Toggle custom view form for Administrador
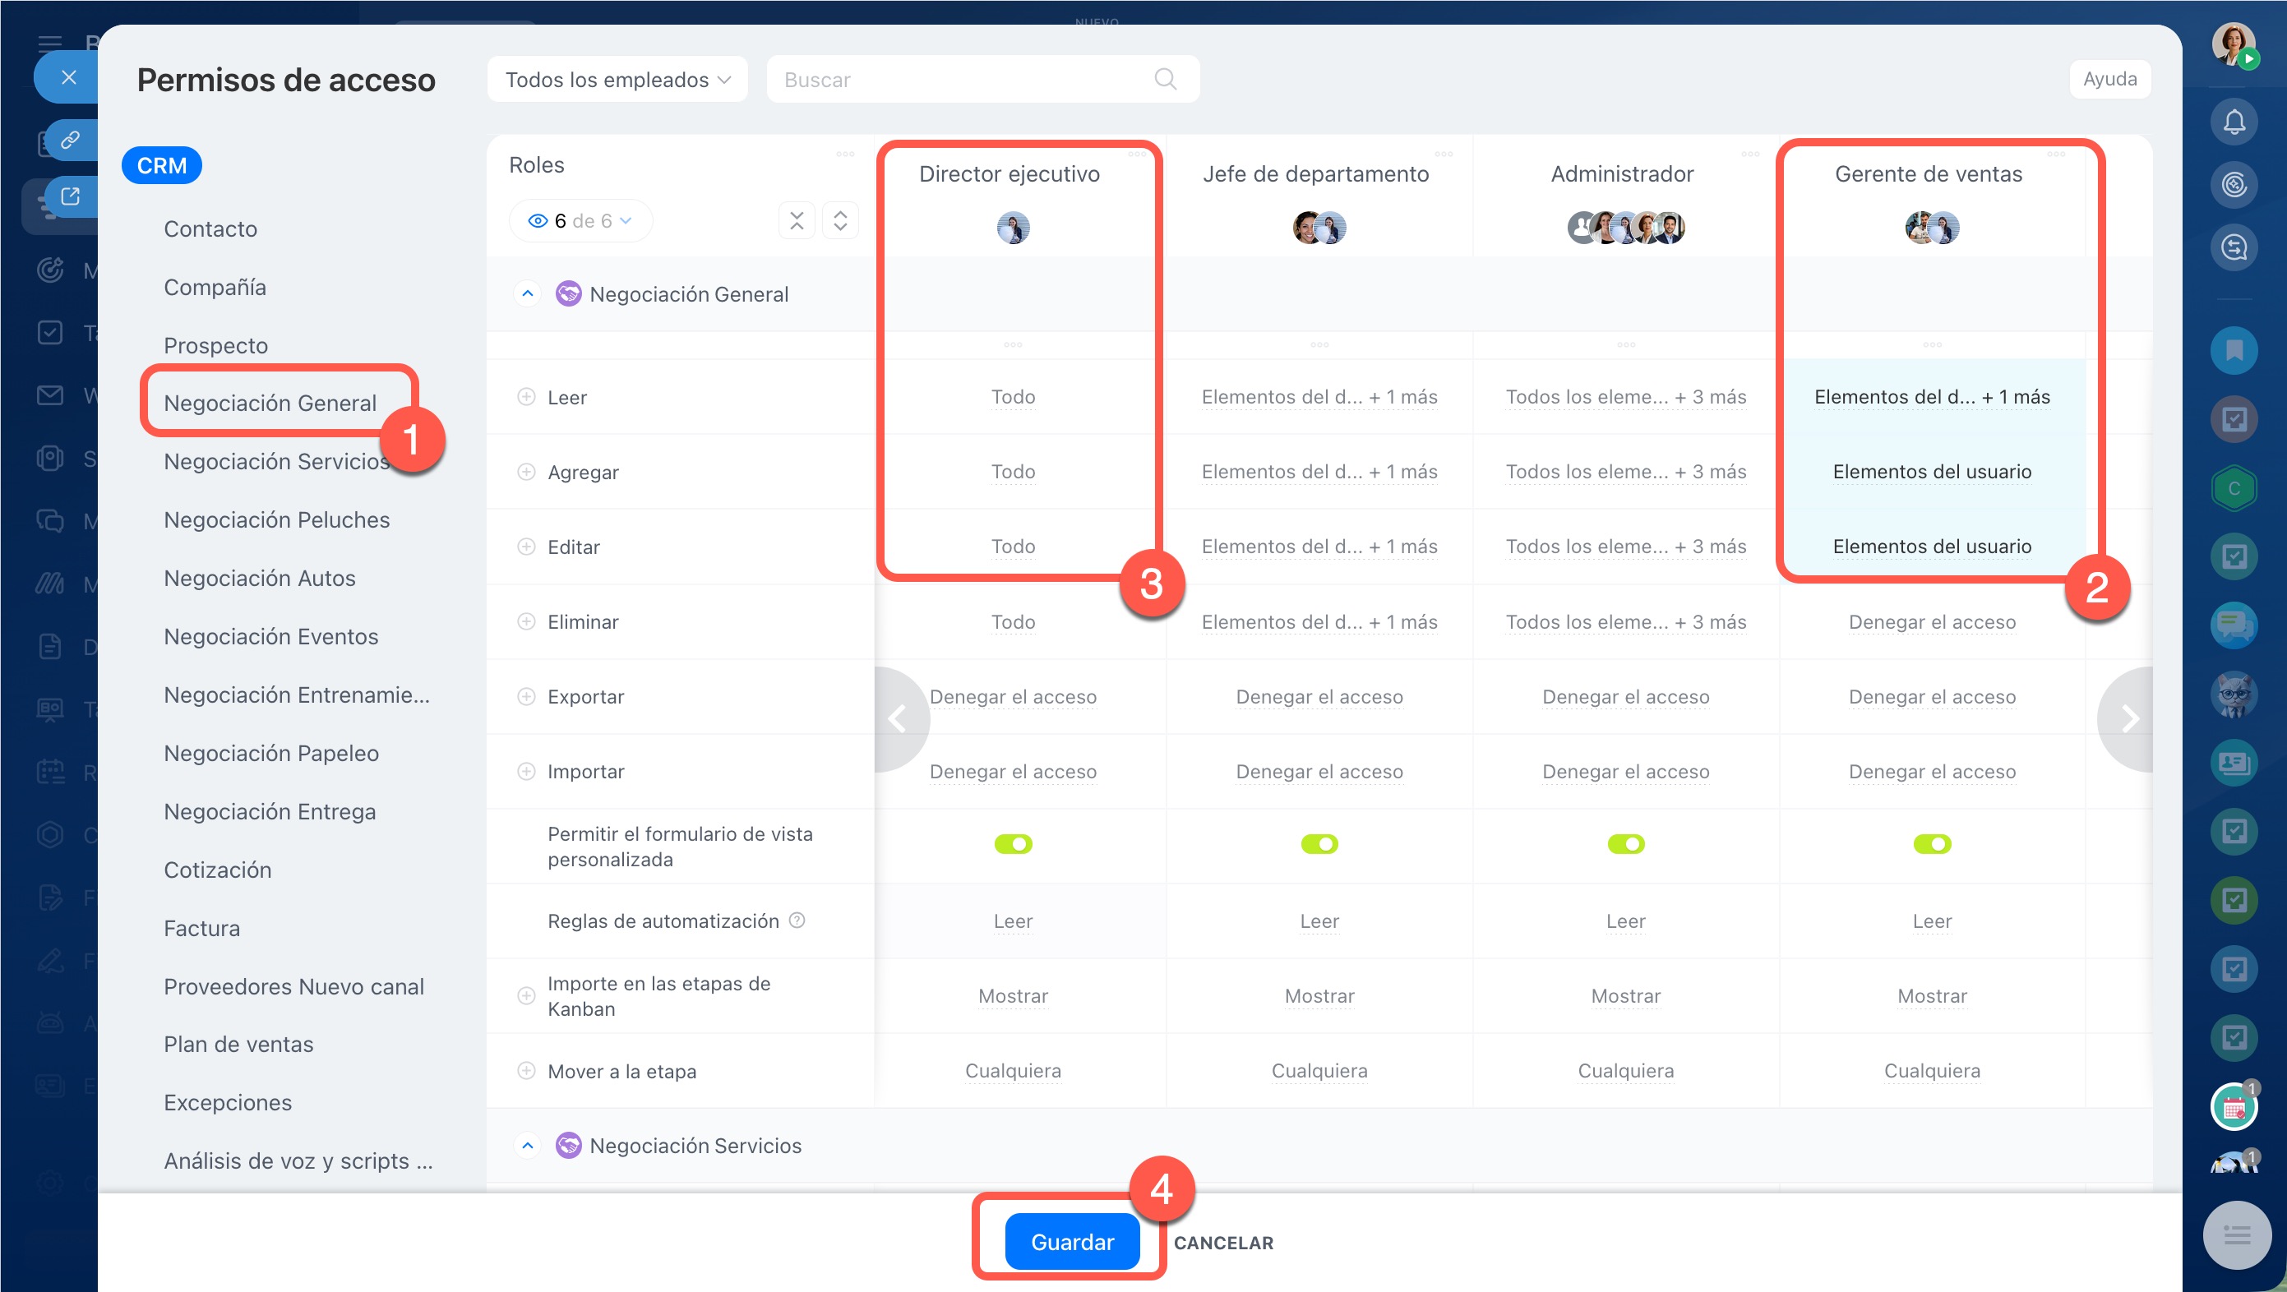The height and width of the screenshot is (1292, 2287). pos(1625,844)
